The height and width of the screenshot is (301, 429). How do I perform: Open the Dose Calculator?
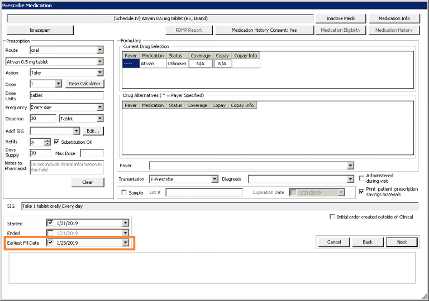tap(84, 84)
